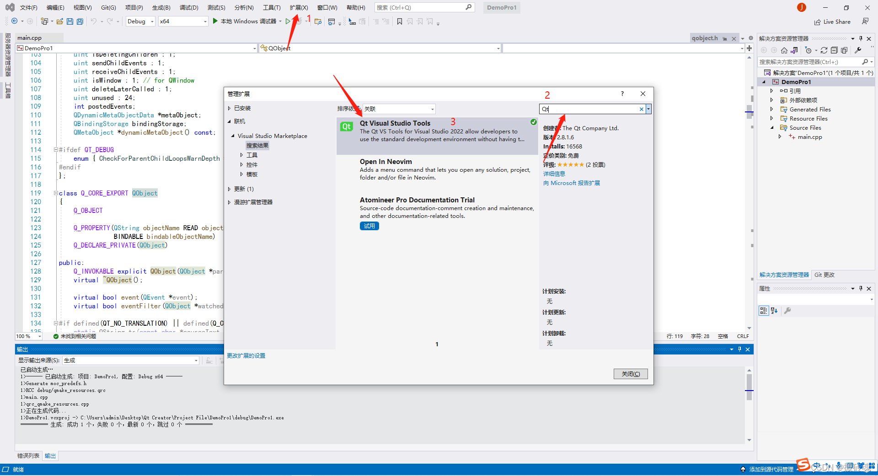Click the Output panel vertical scrollbar
Viewport: 878px width, 476px height.
[x=749, y=404]
